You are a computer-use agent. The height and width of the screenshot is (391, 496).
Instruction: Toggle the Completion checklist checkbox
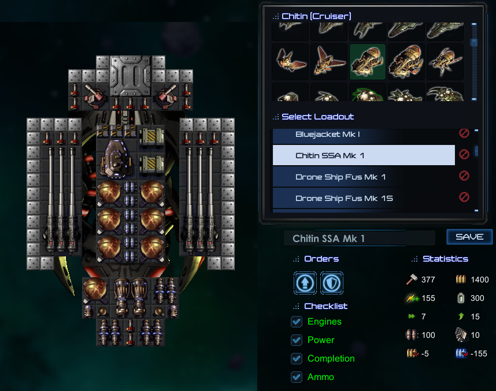(x=297, y=359)
